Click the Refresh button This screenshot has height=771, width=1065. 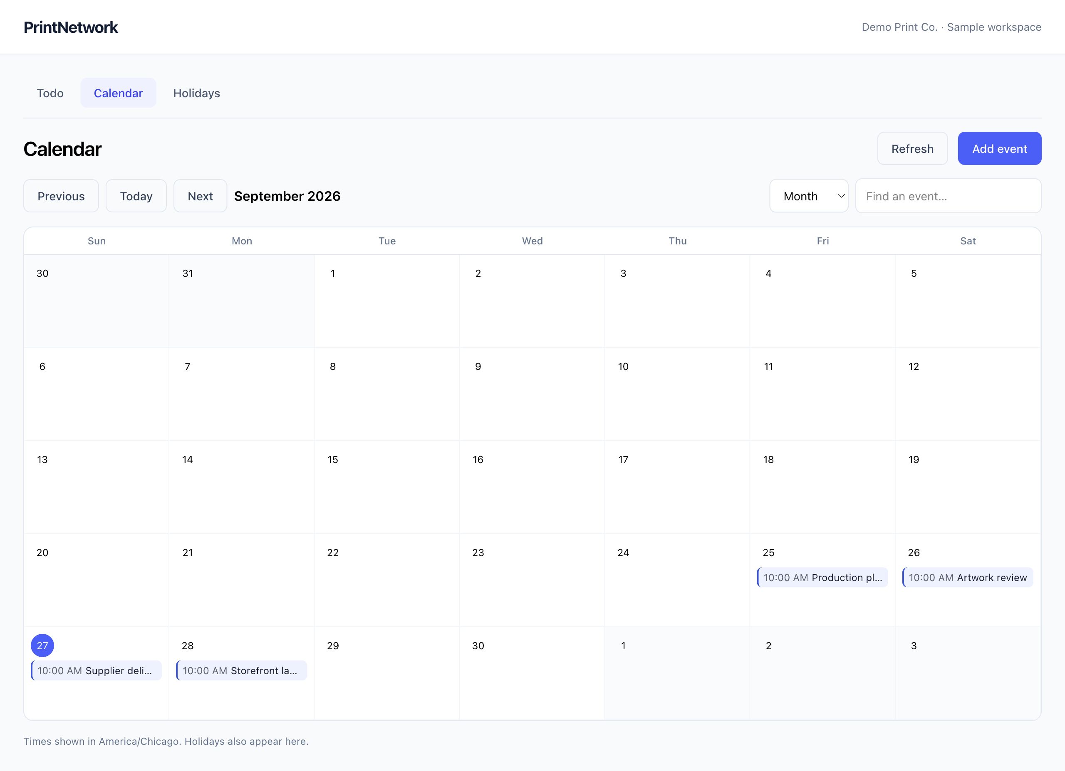(x=912, y=149)
